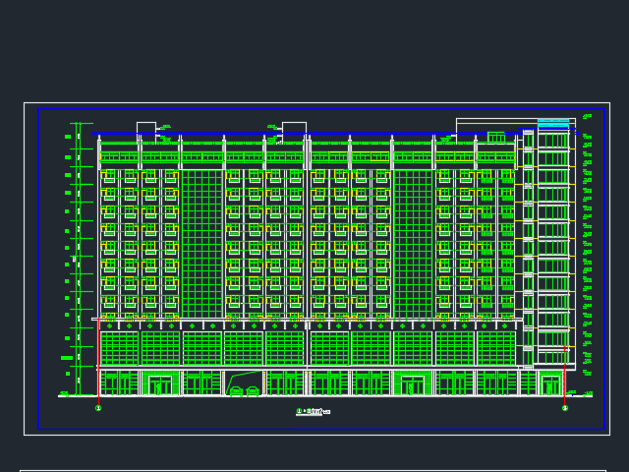Select the ground-floor entrance door at far right

550,384
